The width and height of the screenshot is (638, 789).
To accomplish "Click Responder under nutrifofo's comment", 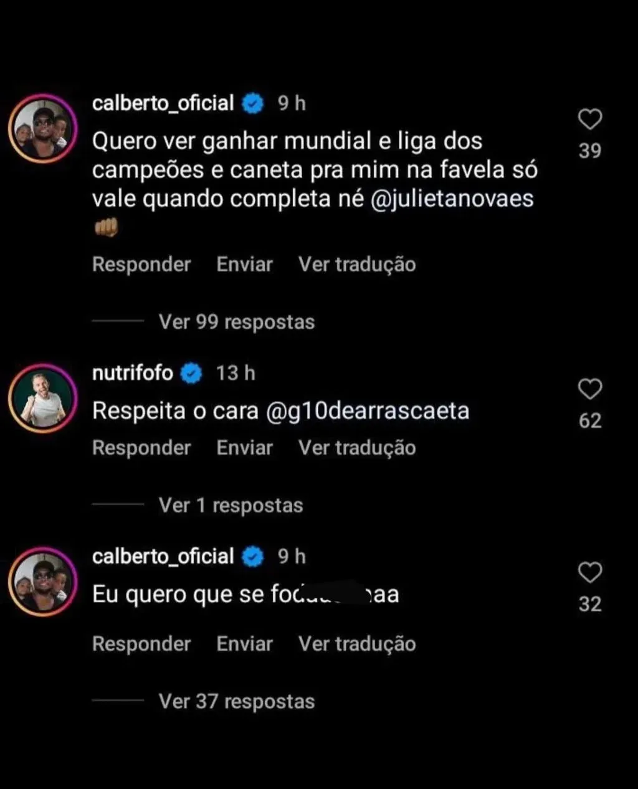I will (141, 448).
